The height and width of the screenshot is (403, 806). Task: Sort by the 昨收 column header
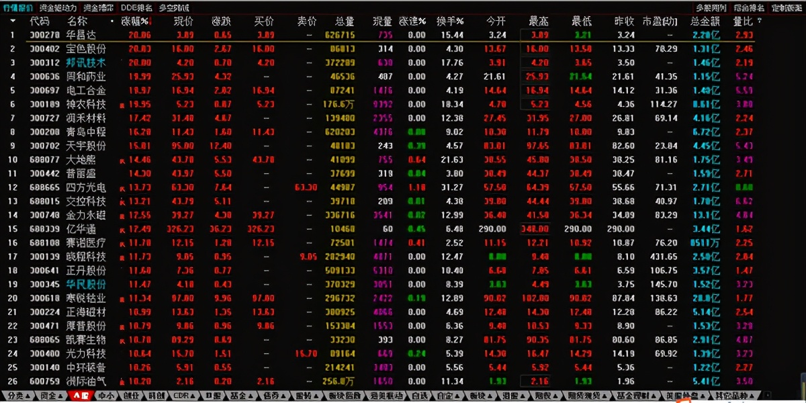point(625,21)
